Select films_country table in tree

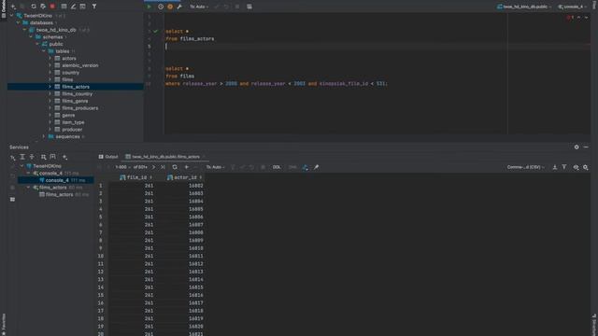[77, 93]
